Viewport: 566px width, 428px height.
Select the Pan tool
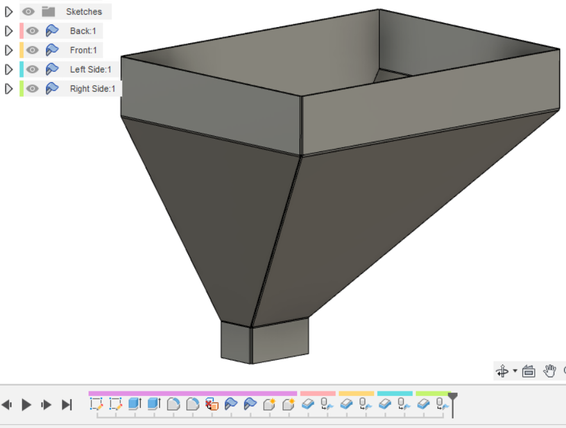click(x=550, y=371)
